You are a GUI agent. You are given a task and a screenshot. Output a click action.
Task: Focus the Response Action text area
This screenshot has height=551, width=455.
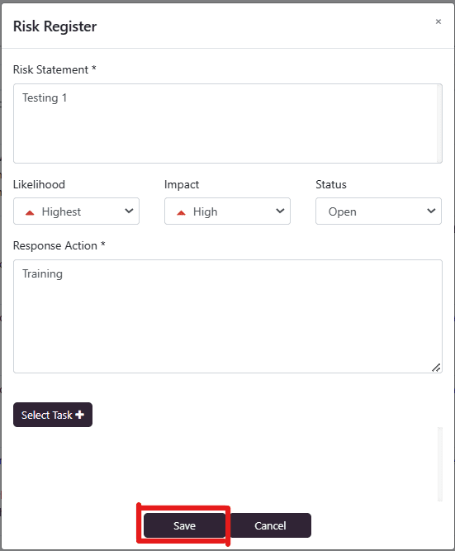[x=228, y=316]
